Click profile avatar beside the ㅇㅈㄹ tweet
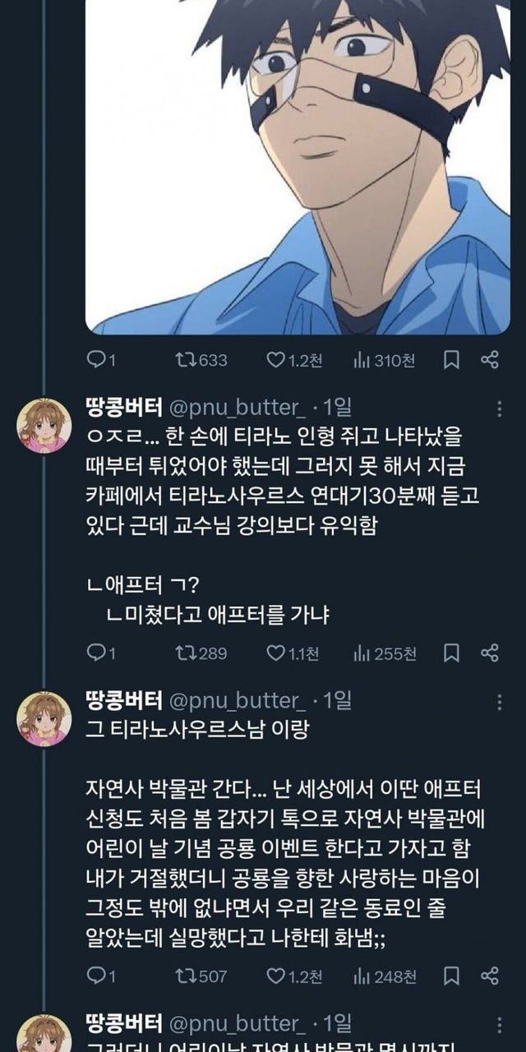This screenshot has width=526, height=1052. pos(44,426)
